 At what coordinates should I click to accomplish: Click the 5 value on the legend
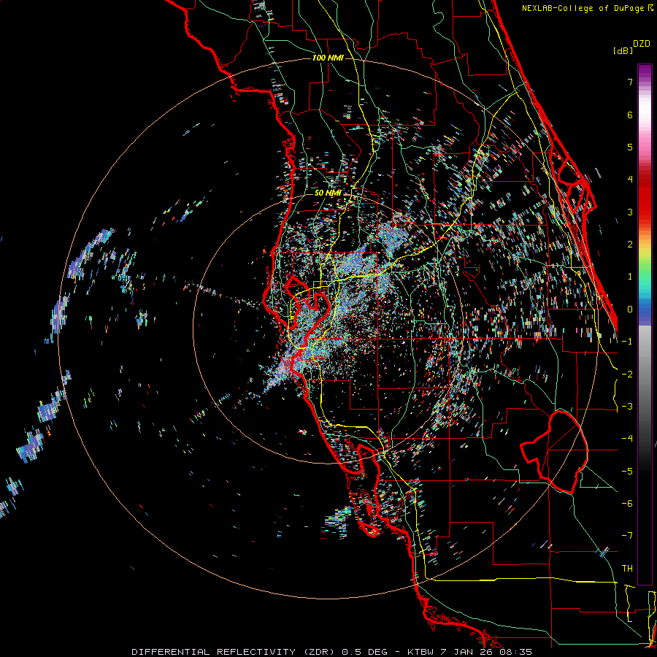630,147
